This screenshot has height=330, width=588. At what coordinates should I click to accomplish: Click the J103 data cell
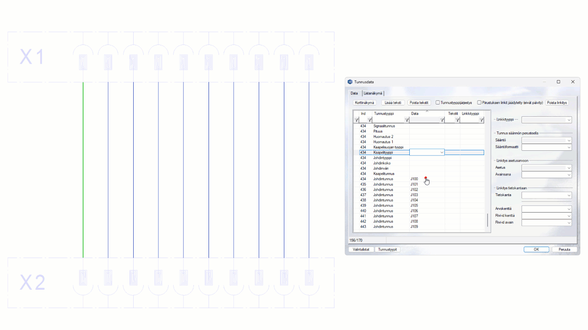coord(427,195)
